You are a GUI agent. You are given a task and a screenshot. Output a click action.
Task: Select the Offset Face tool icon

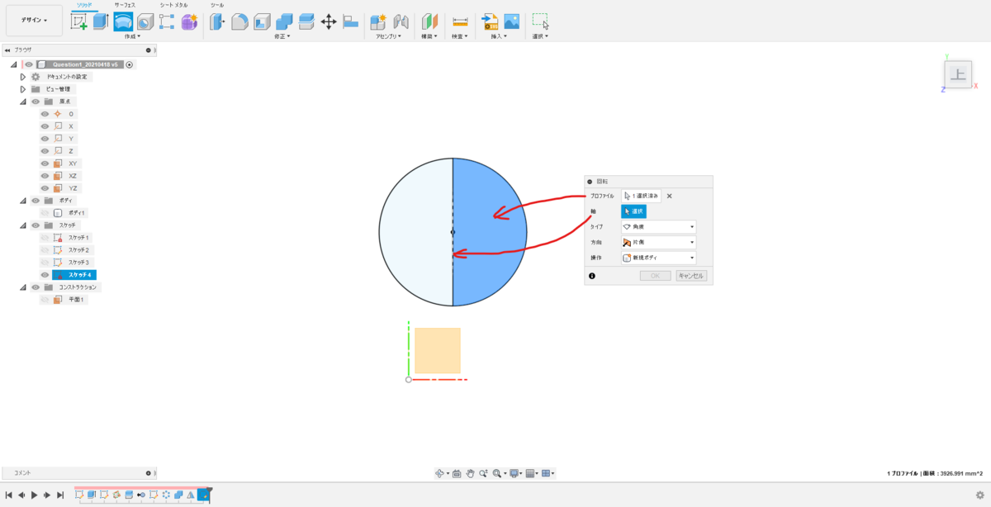coord(306,21)
